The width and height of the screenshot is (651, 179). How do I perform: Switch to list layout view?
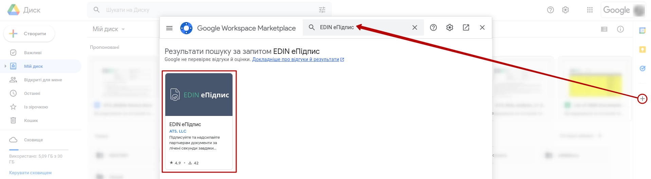pyautogui.click(x=604, y=29)
